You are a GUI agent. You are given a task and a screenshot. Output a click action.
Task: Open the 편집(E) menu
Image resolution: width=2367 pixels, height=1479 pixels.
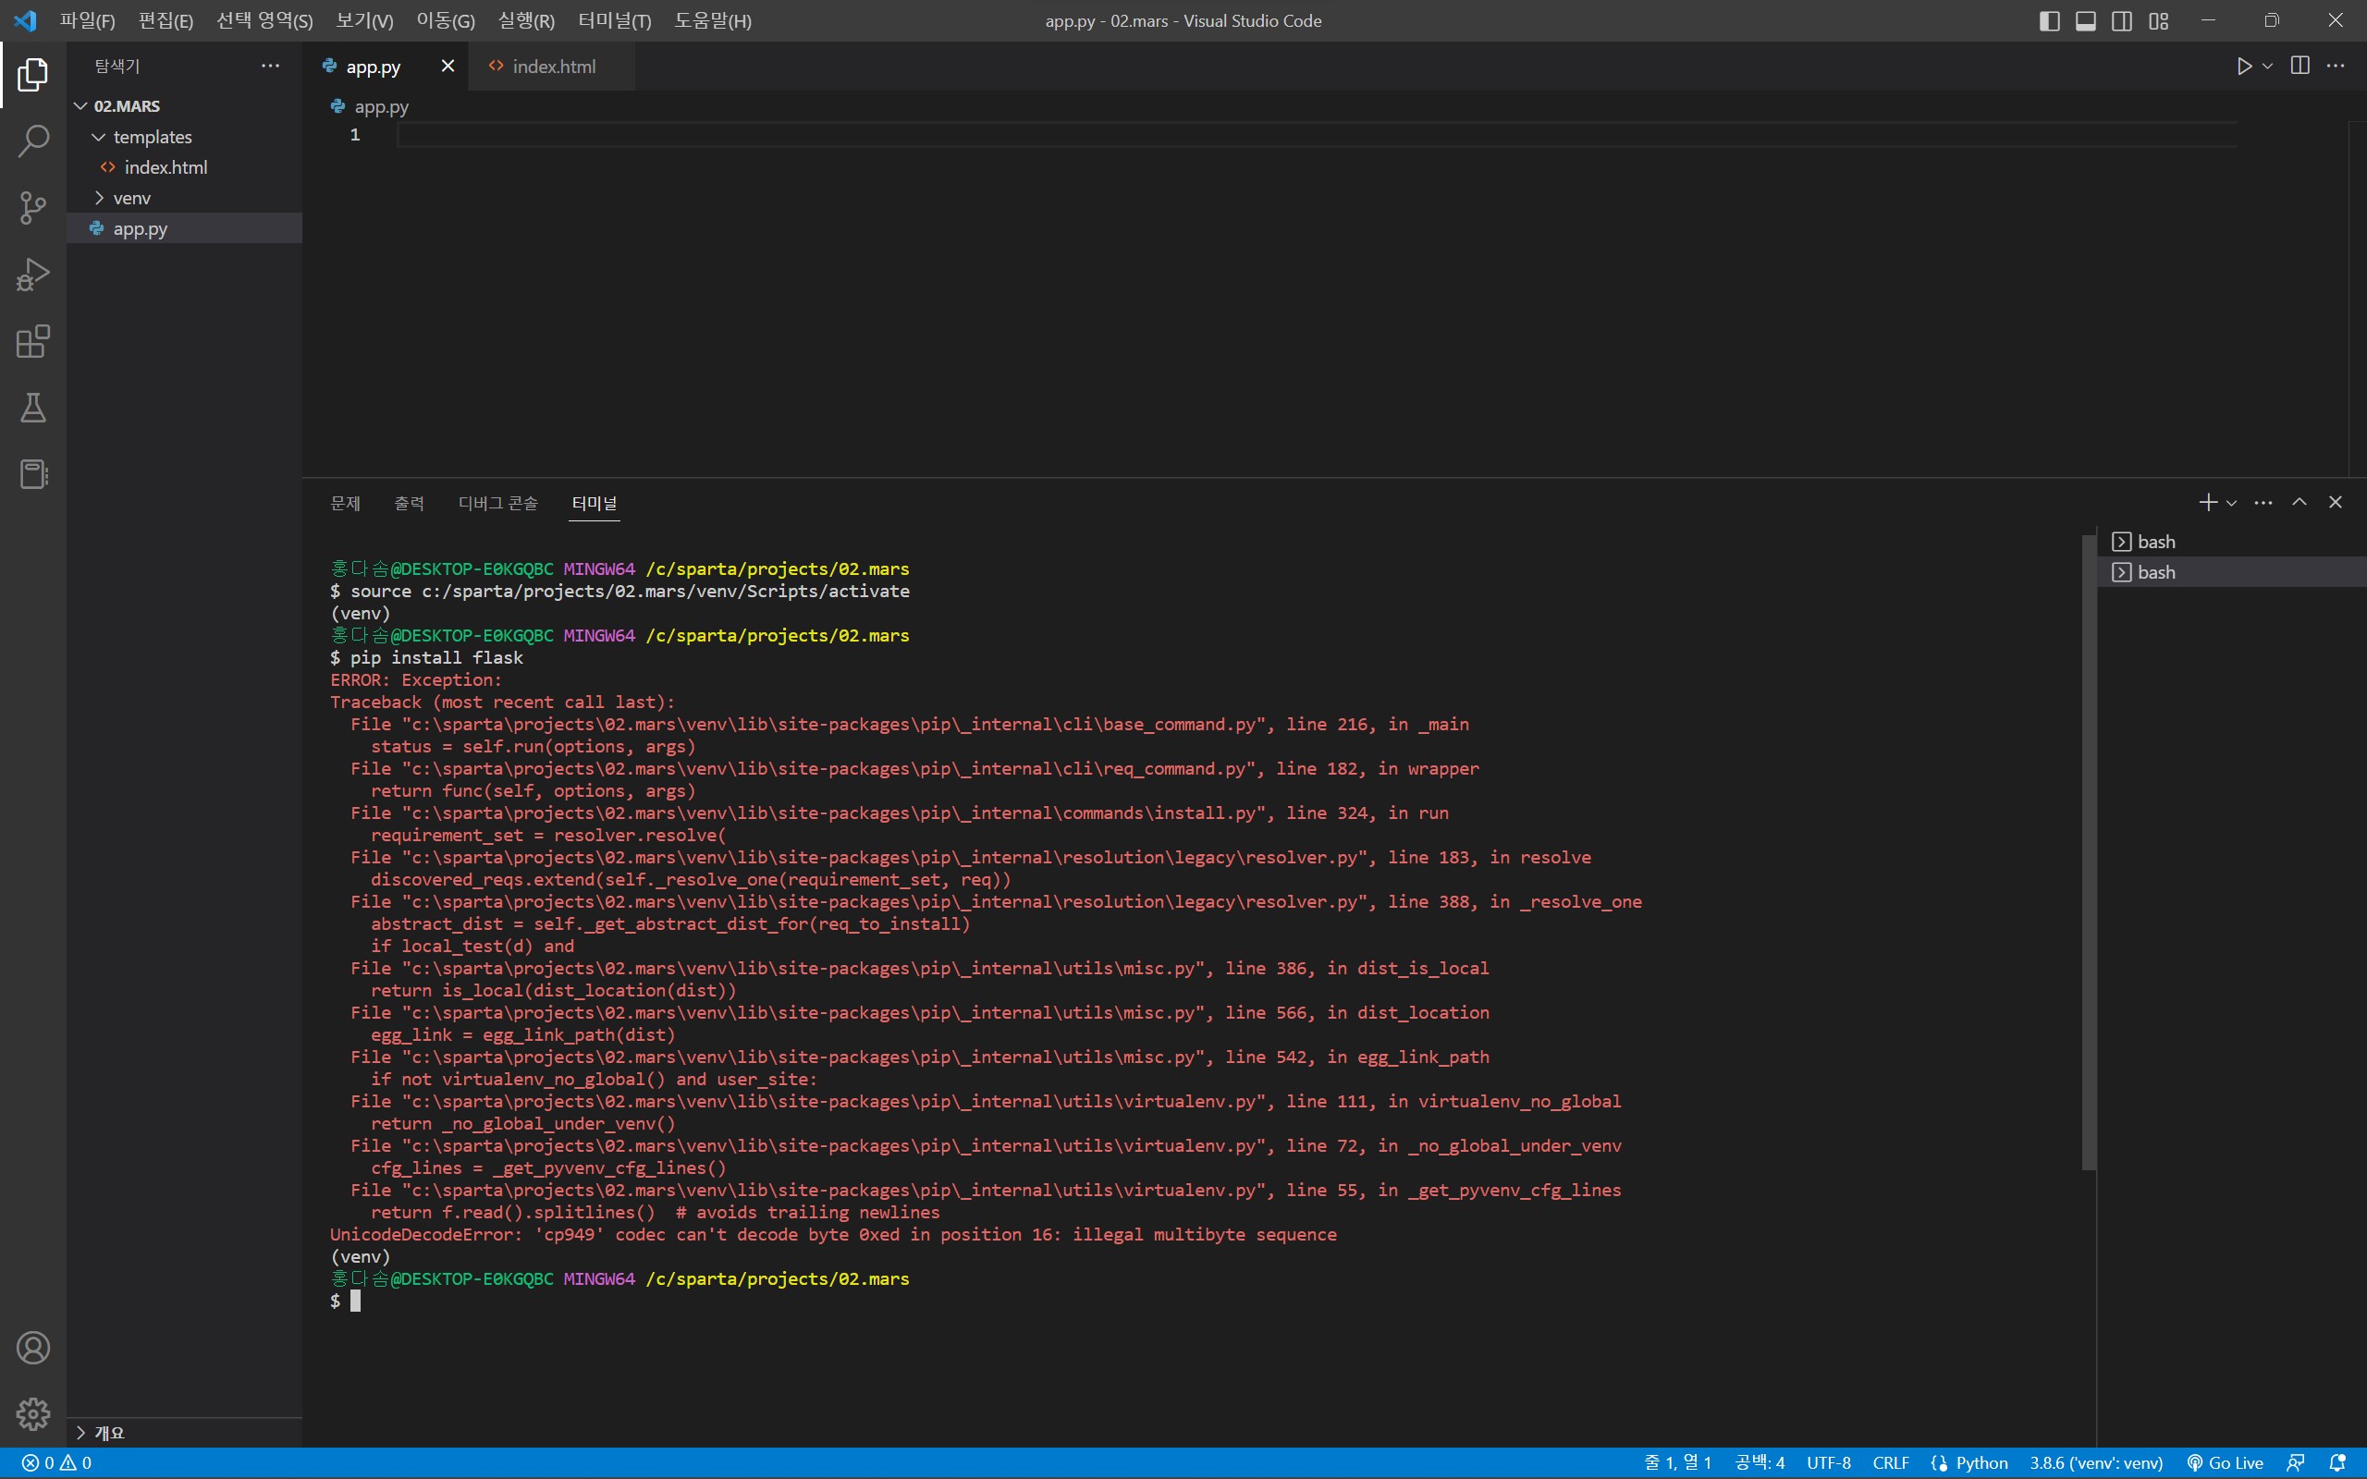[x=166, y=20]
